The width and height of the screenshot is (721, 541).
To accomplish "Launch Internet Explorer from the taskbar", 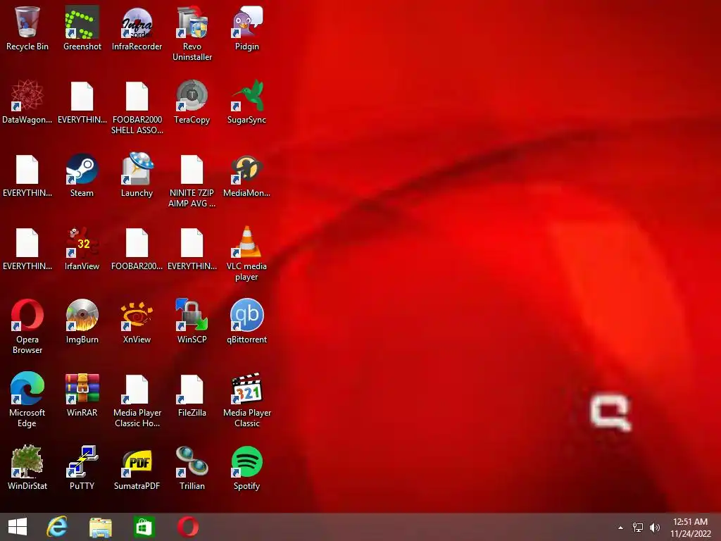I will tap(57, 527).
